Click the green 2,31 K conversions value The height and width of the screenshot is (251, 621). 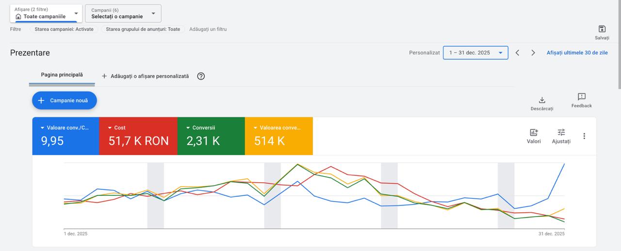(x=203, y=141)
